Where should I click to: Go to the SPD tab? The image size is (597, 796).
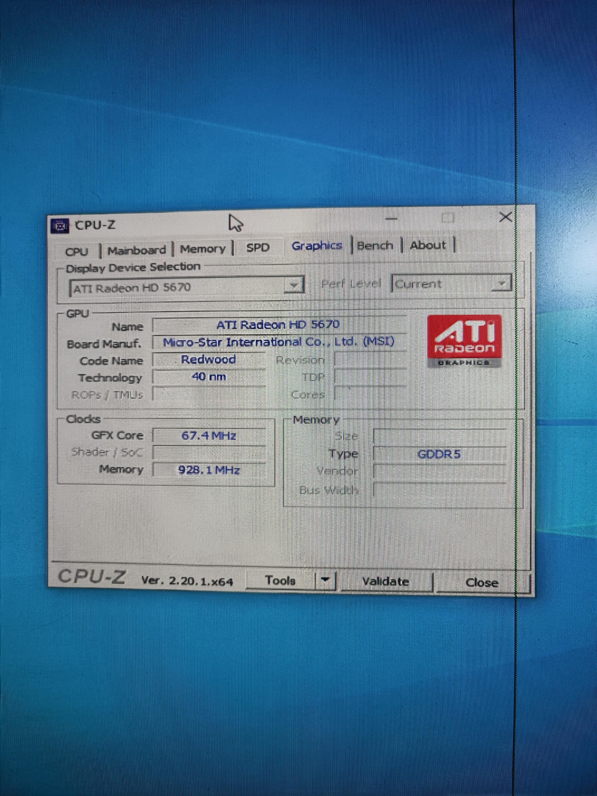point(258,248)
